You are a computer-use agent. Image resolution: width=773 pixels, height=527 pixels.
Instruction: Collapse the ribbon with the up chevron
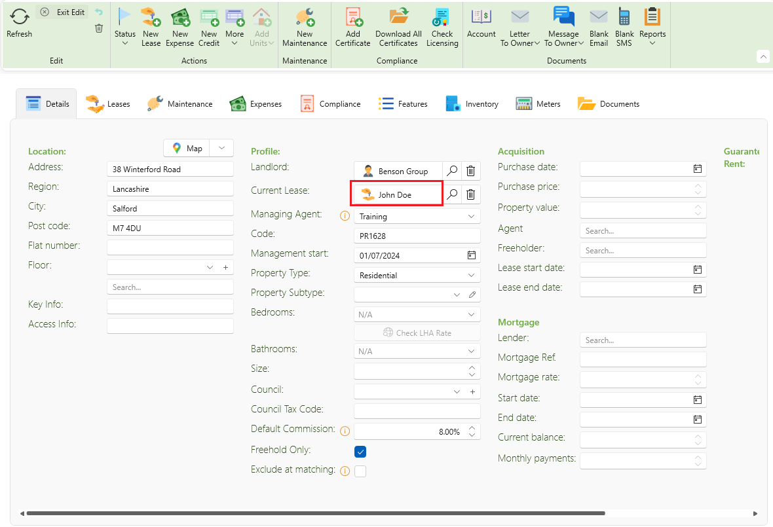[763, 57]
